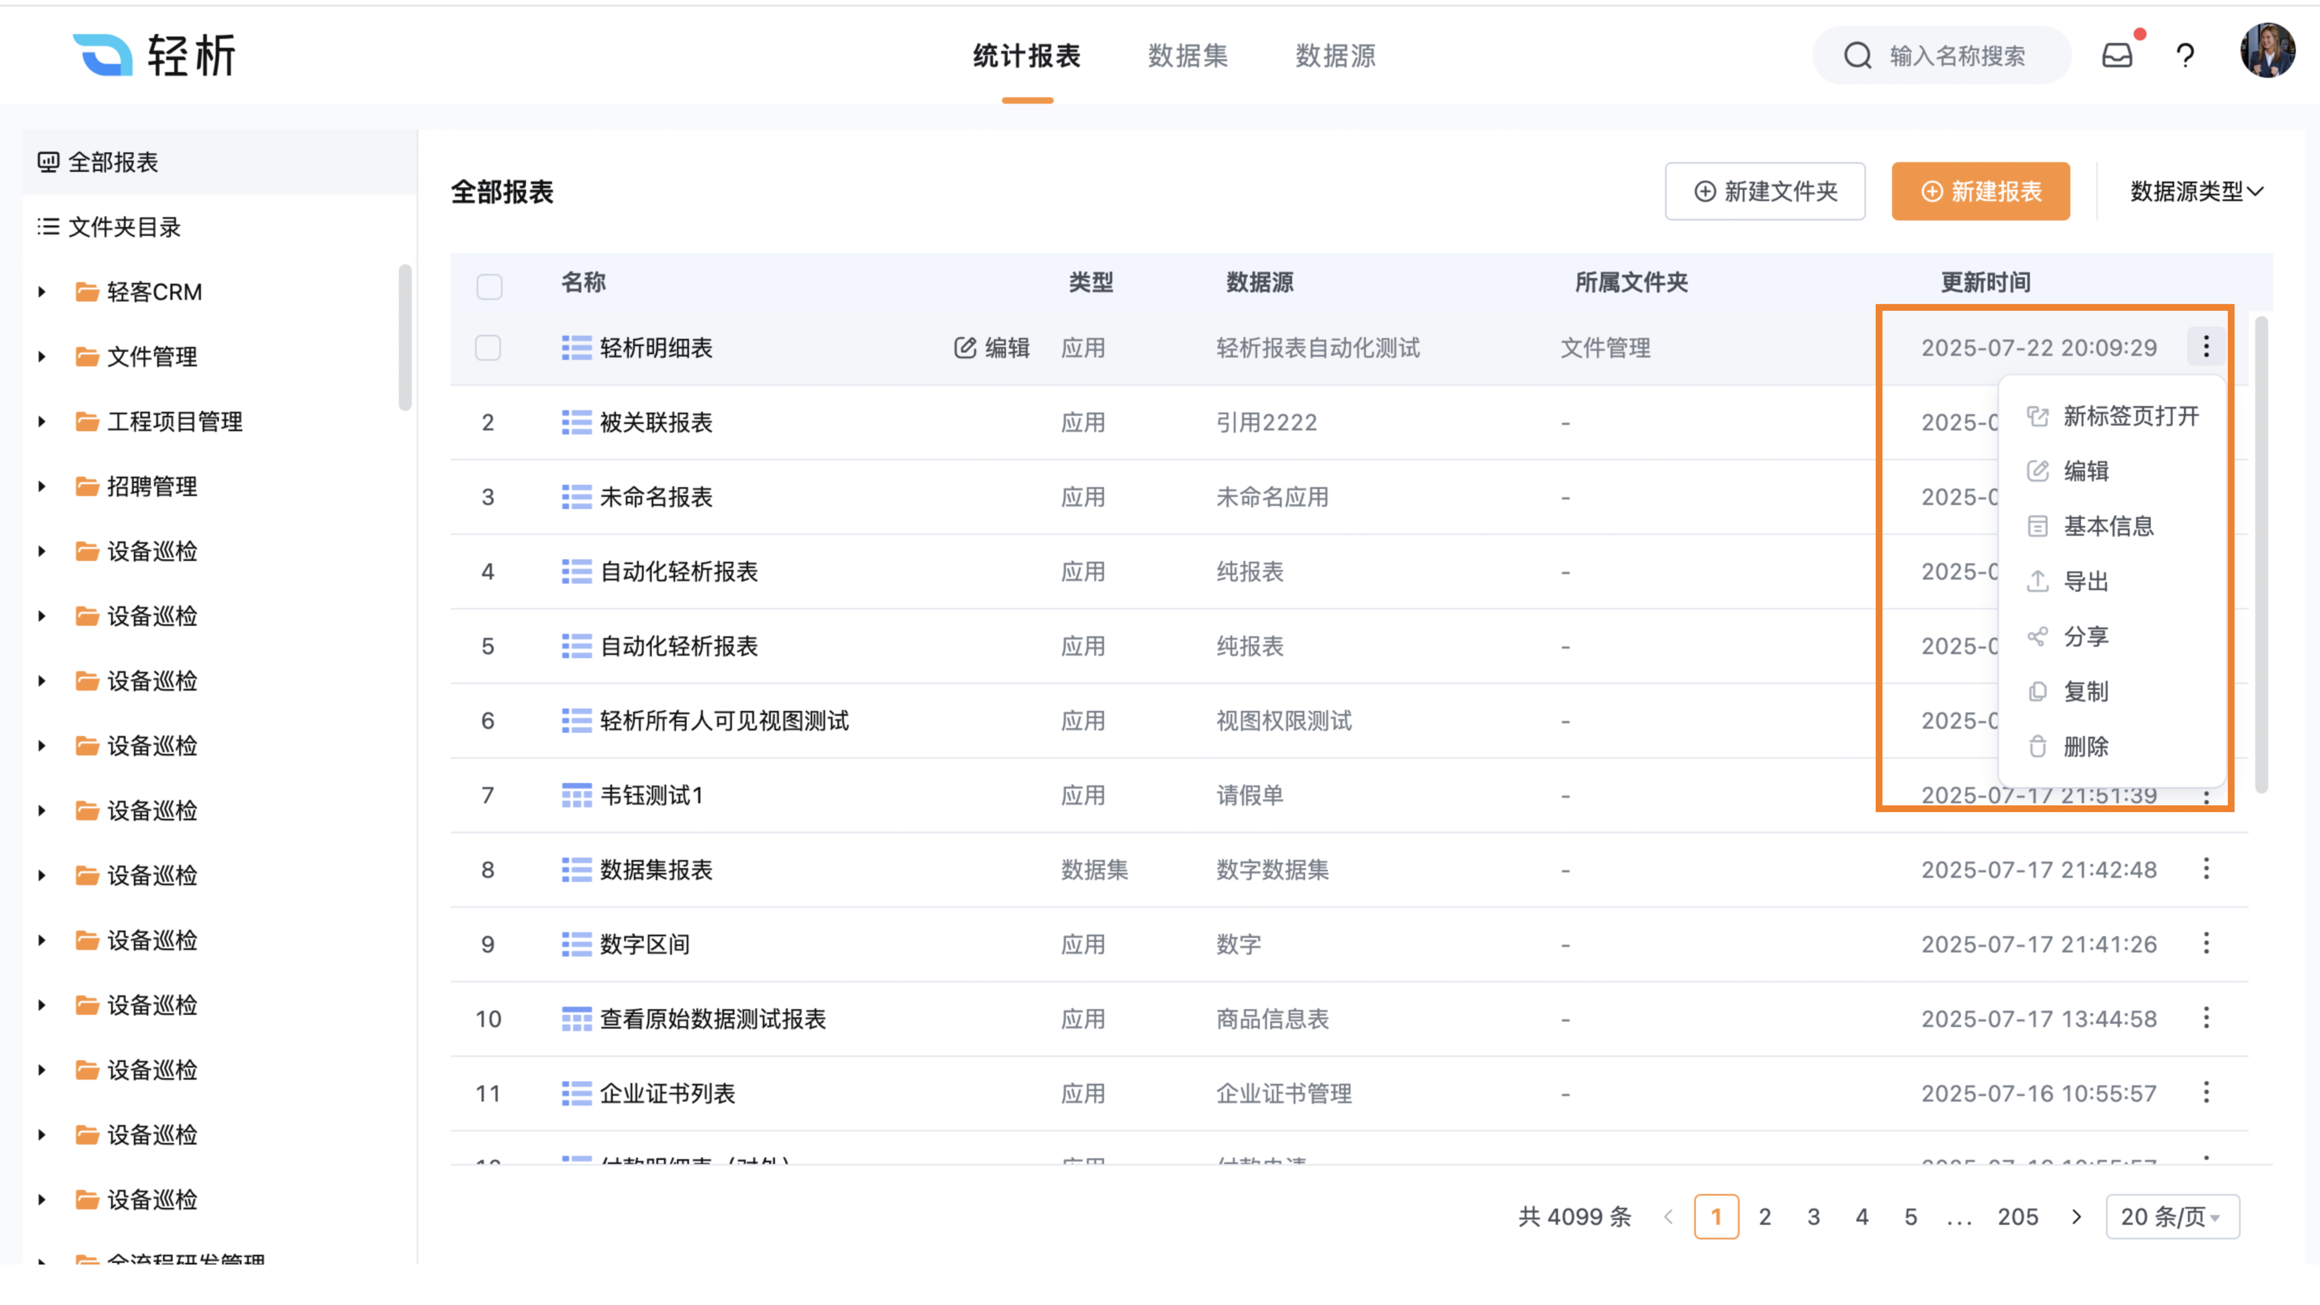Image resolution: width=2320 pixels, height=1305 pixels.
Task: Click the 分享 share icon in menu
Action: tap(2037, 637)
